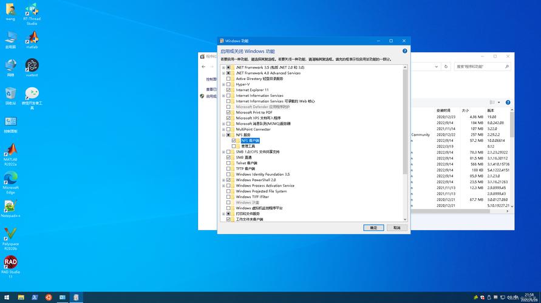The width and height of the screenshot is (541, 303).
Task: Open the orange Ubuntu taskbar icon
Action: (x=49, y=297)
